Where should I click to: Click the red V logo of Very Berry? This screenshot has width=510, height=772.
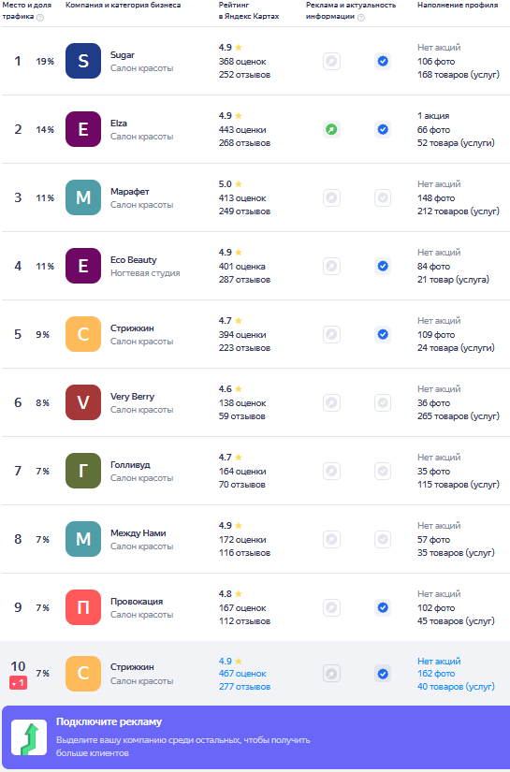click(x=83, y=402)
